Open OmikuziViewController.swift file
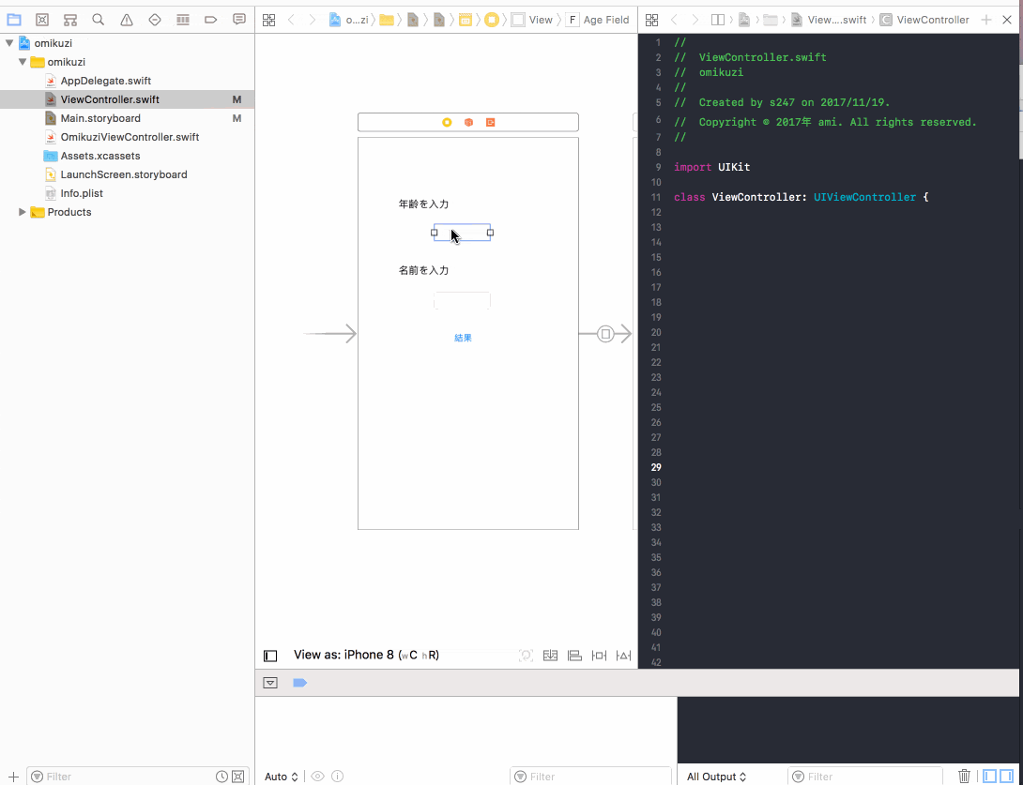1023x785 pixels. point(128,137)
